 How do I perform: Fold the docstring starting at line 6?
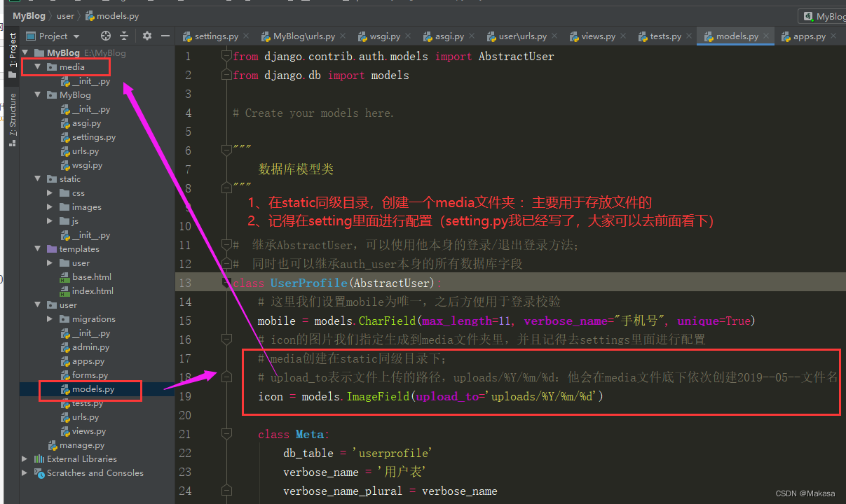tap(226, 150)
